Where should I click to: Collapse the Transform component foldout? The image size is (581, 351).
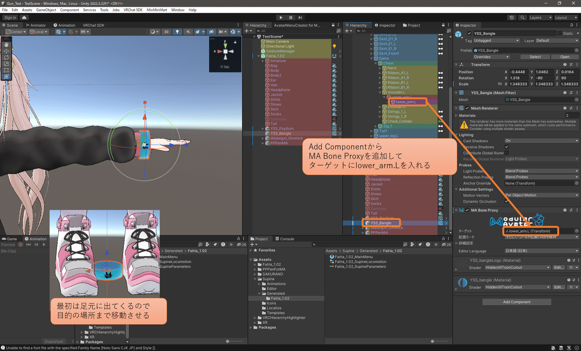457,64
